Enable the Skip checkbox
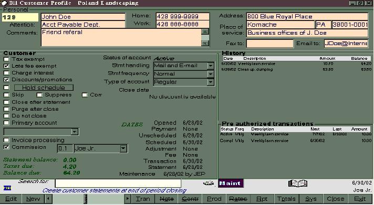The image size is (374, 205). pyautogui.click(x=6, y=95)
